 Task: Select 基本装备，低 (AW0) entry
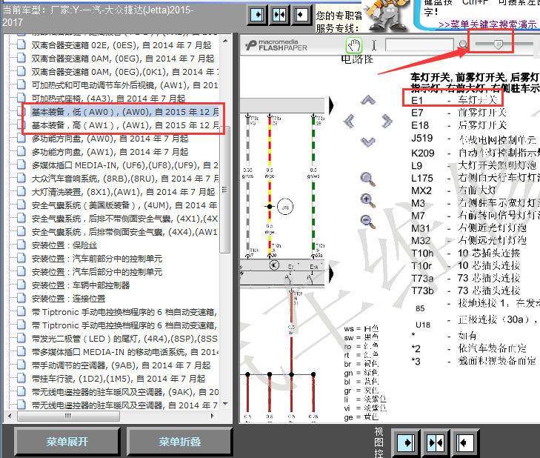pos(124,112)
